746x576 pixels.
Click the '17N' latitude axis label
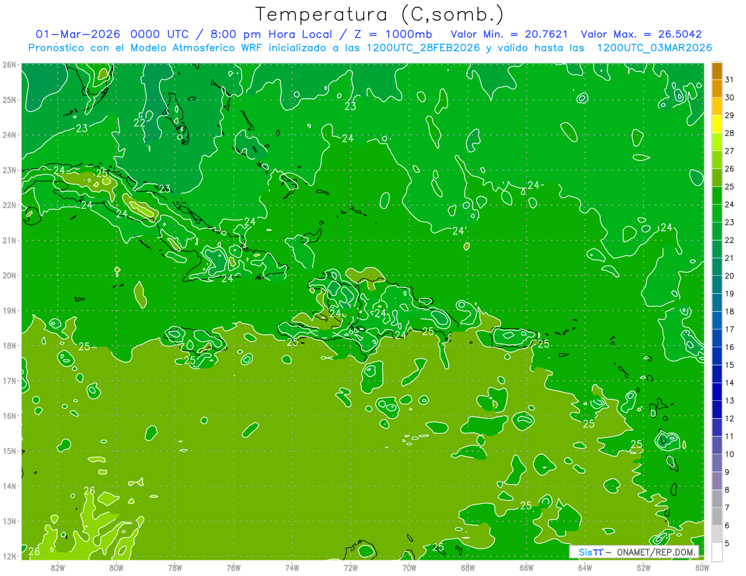point(9,380)
